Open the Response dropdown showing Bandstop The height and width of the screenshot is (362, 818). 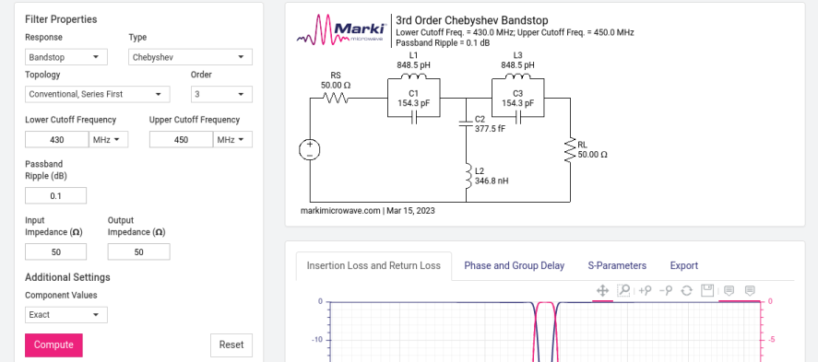click(66, 57)
